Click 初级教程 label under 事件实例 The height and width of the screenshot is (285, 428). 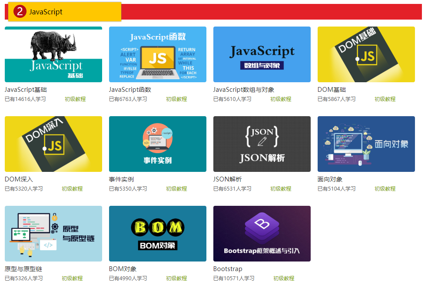coord(176,188)
